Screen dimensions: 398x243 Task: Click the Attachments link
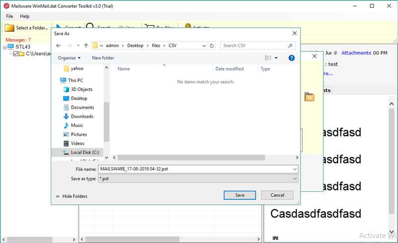356,53
